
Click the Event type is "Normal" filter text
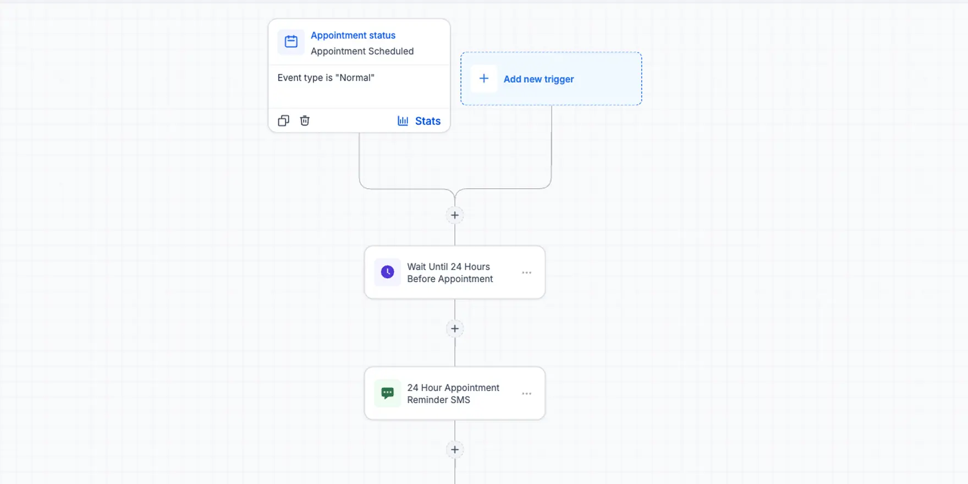click(326, 78)
